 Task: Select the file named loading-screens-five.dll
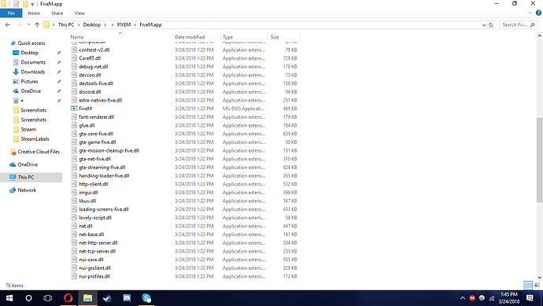(x=104, y=209)
